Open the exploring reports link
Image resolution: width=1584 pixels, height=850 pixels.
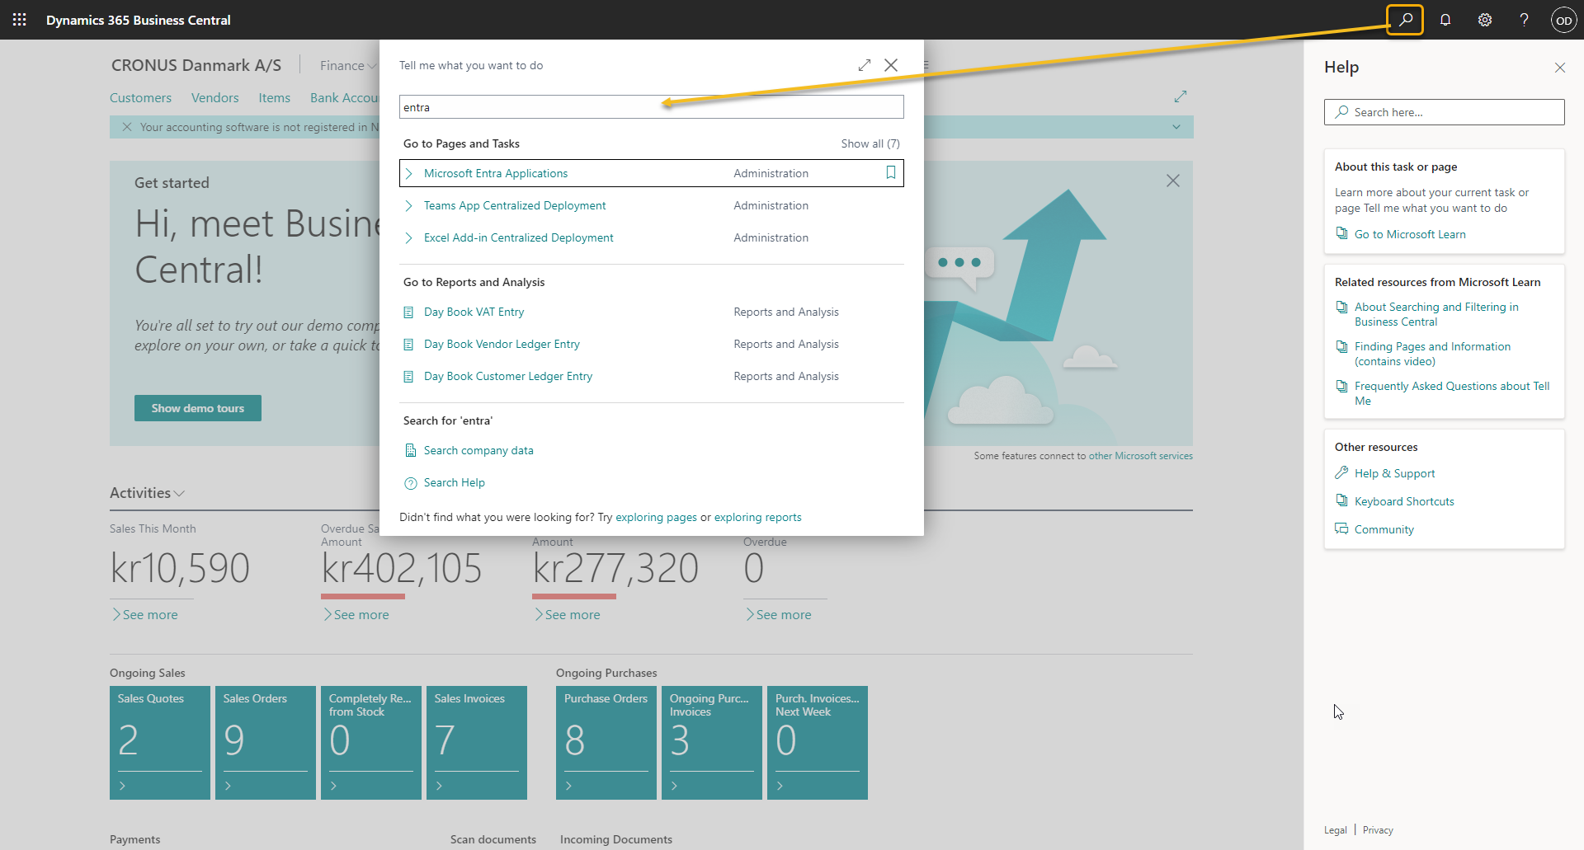tap(757, 517)
